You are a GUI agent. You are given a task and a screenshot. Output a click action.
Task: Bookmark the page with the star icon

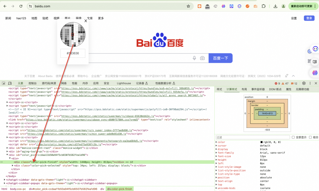tap(188, 6)
